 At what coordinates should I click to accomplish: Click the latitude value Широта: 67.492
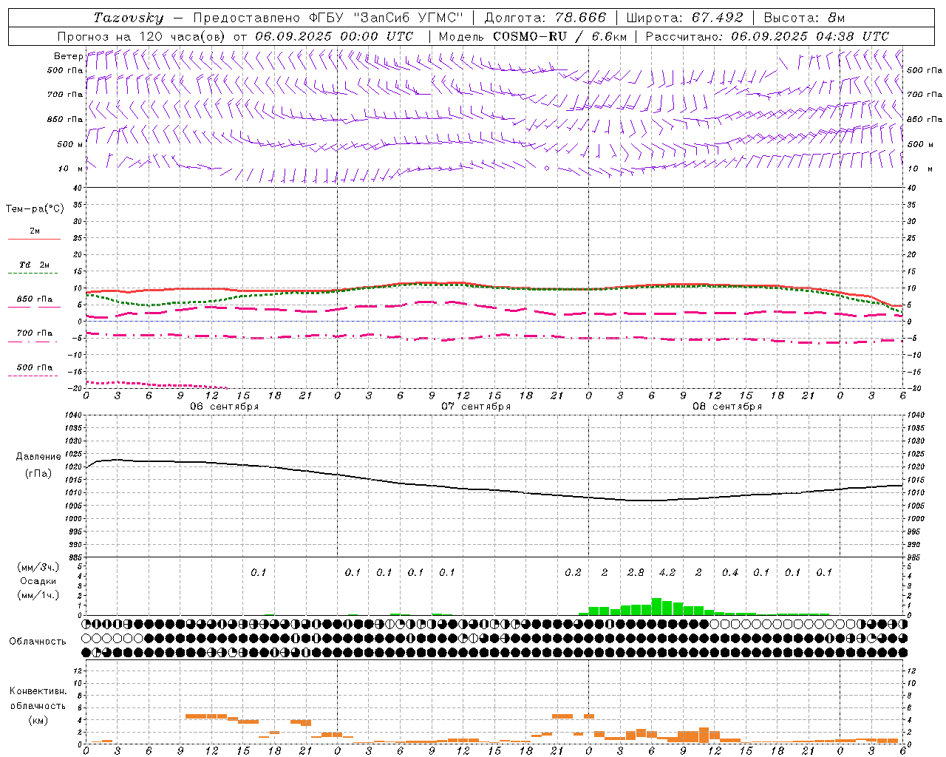[684, 18]
